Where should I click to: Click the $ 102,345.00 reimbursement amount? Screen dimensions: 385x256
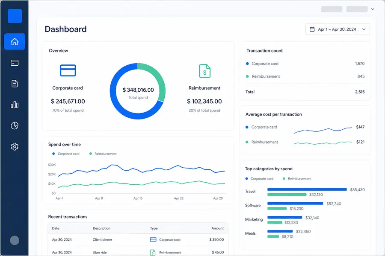pos(204,102)
